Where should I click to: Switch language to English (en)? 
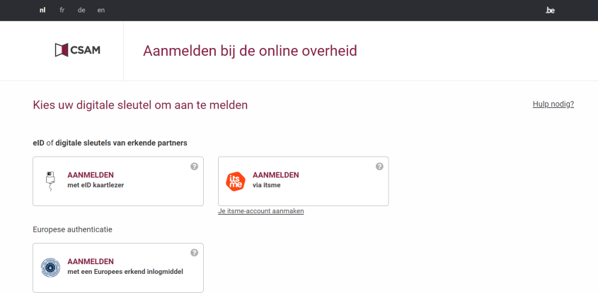(101, 11)
